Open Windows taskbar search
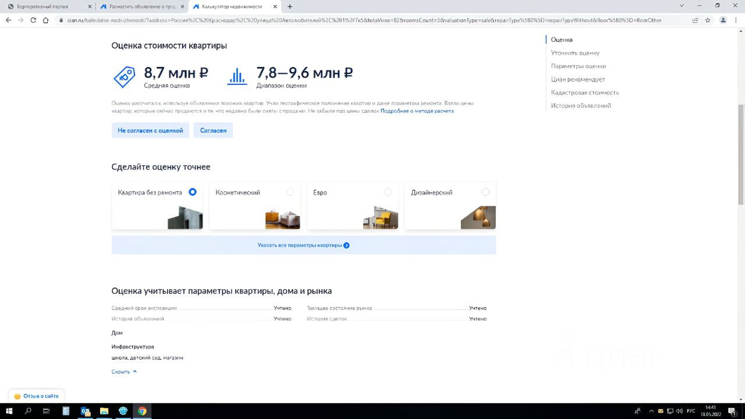Image resolution: width=745 pixels, height=419 pixels. [28, 411]
